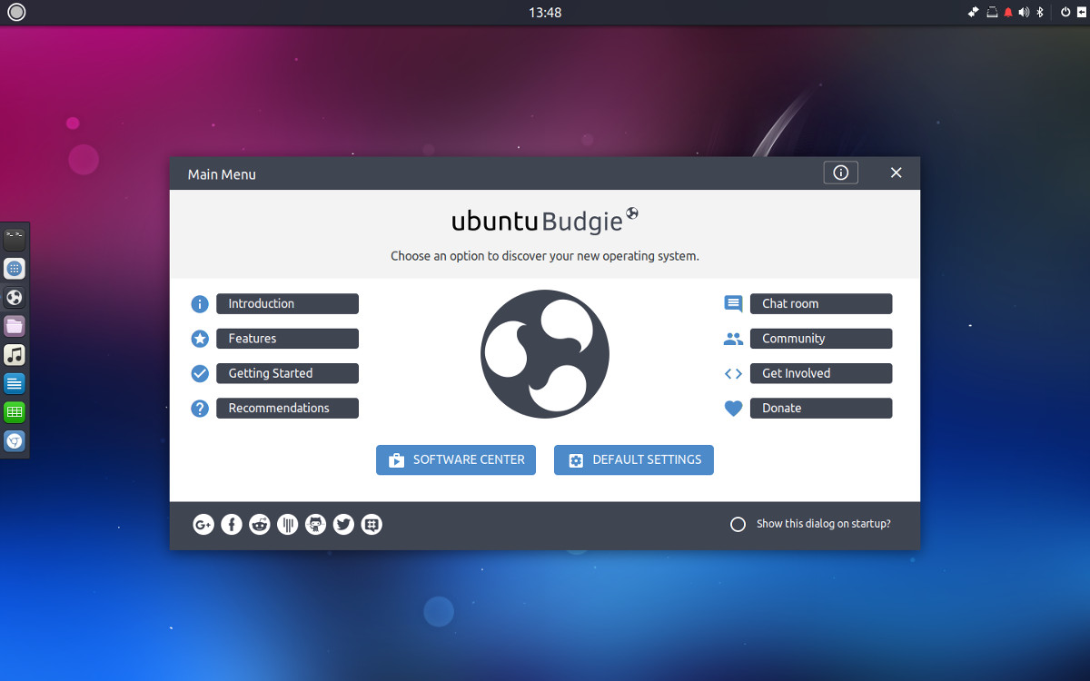Open the Google Plus social link
Image resolution: width=1090 pixels, height=681 pixels.
[203, 524]
